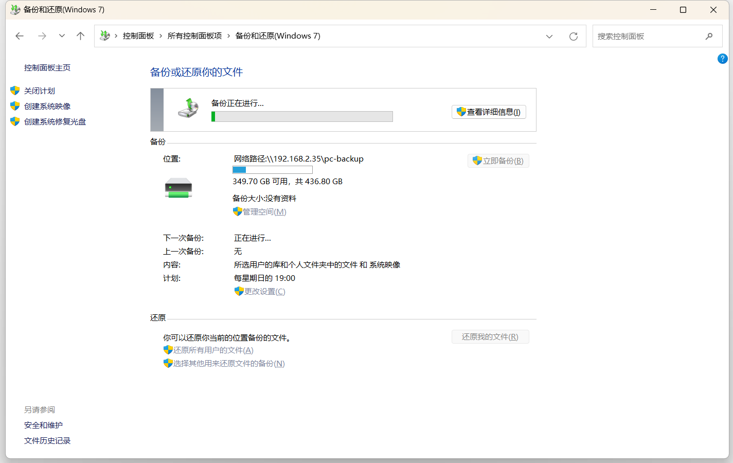The height and width of the screenshot is (463, 733).
Task: Click the 查看详细信息 button
Action: (489, 112)
